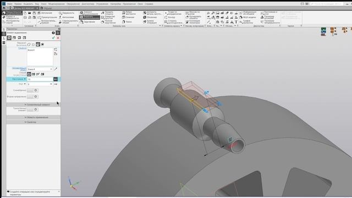
Task: Choose the first boolean result option icon
Action: tap(29, 45)
